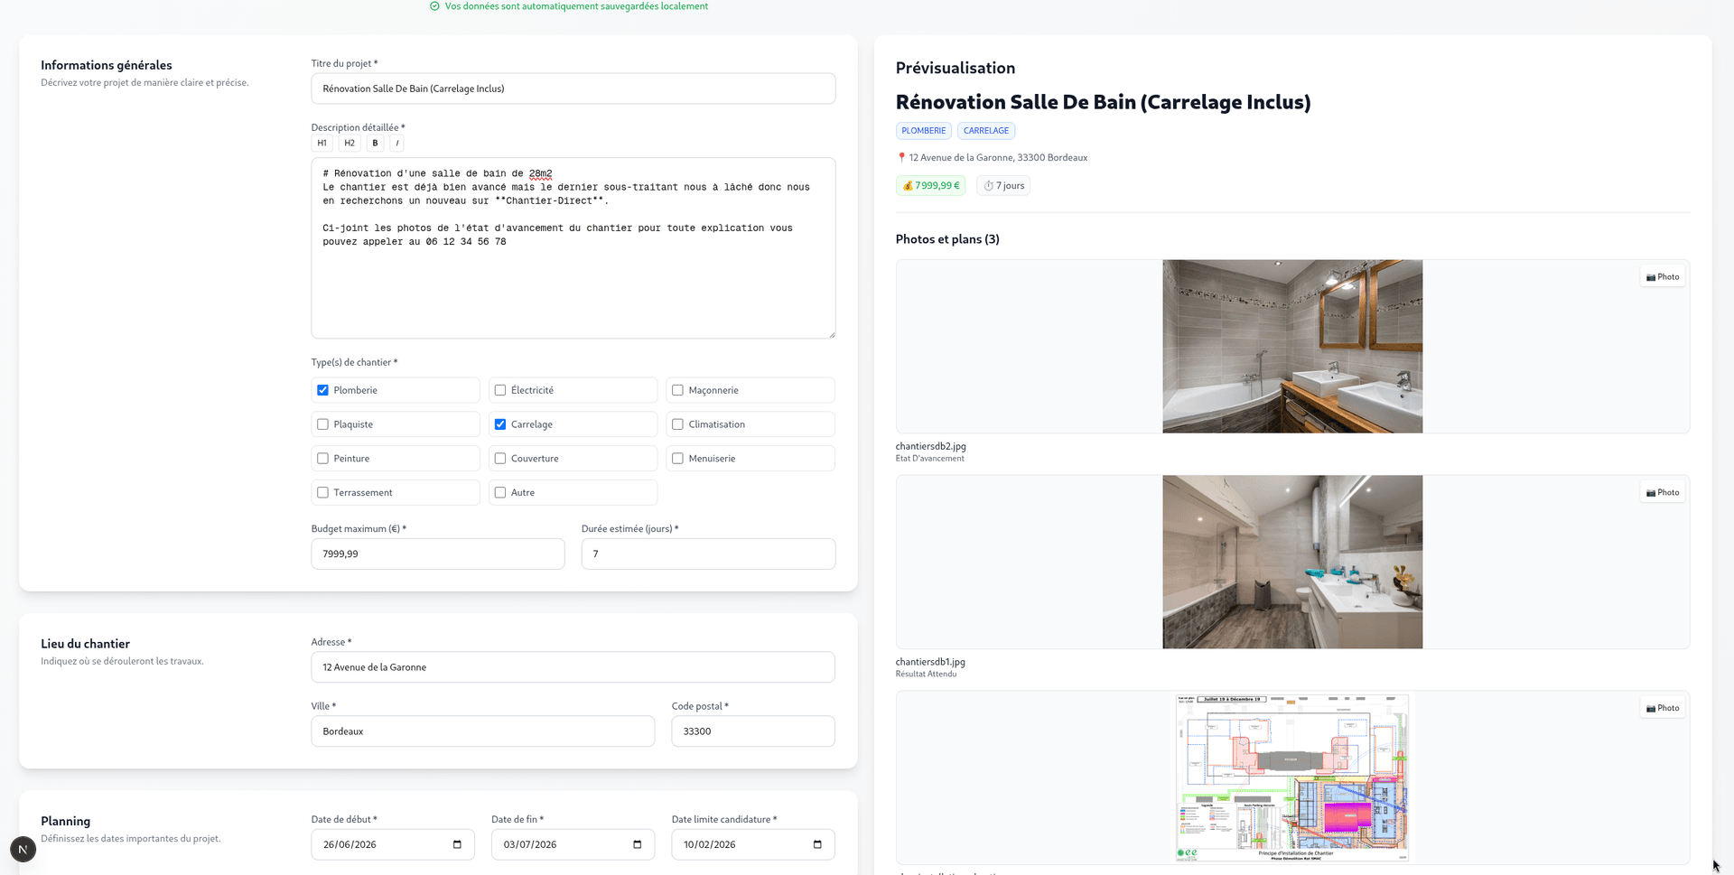Apply H1 heading formatting to description
The image size is (1734, 875).
pyautogui.click(x=322, y=143)
